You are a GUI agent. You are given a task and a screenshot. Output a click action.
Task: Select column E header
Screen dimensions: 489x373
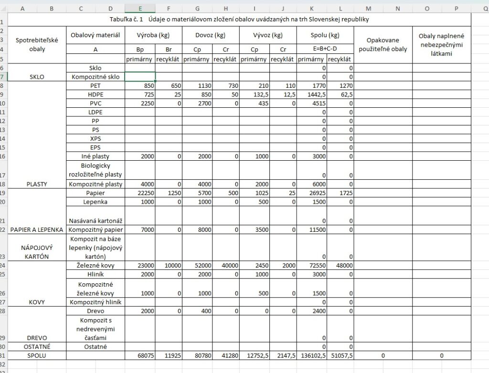tap(140, 8)
